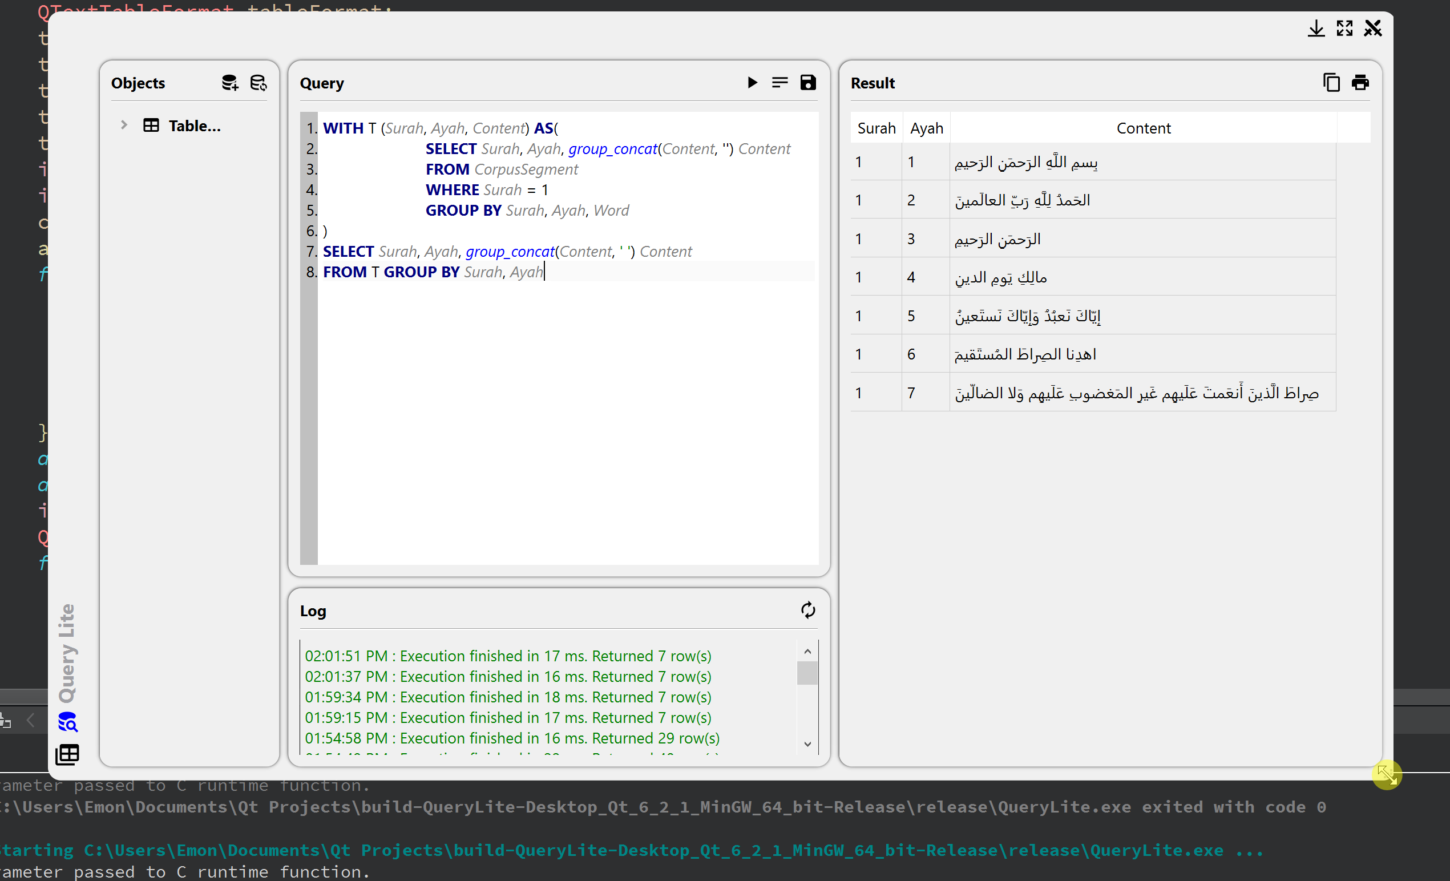
Task: Select the Table... item in Objects
Action: click(194, 126)
